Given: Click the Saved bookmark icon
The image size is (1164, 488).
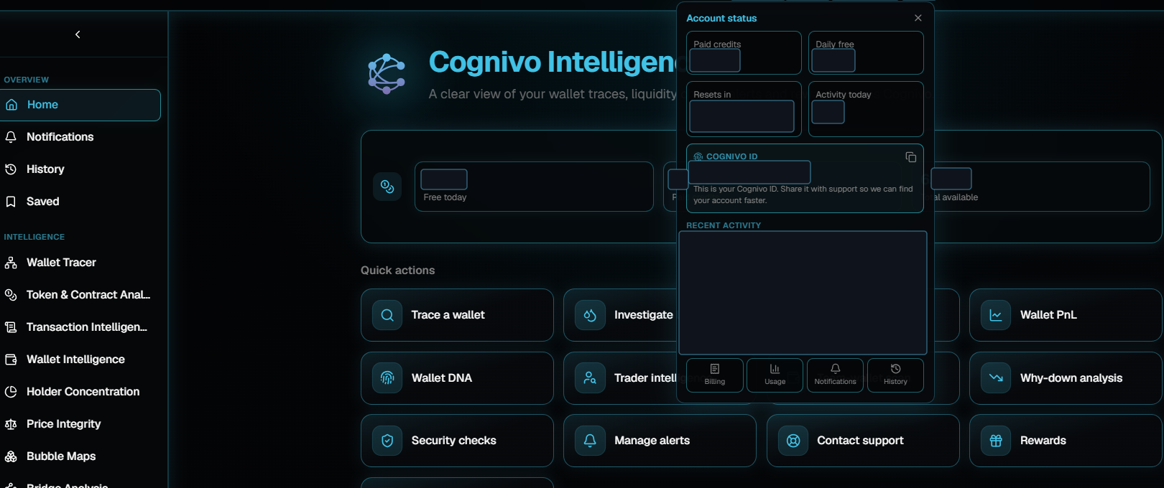Looking at the screenshot, I should click(x=11, y=202).
